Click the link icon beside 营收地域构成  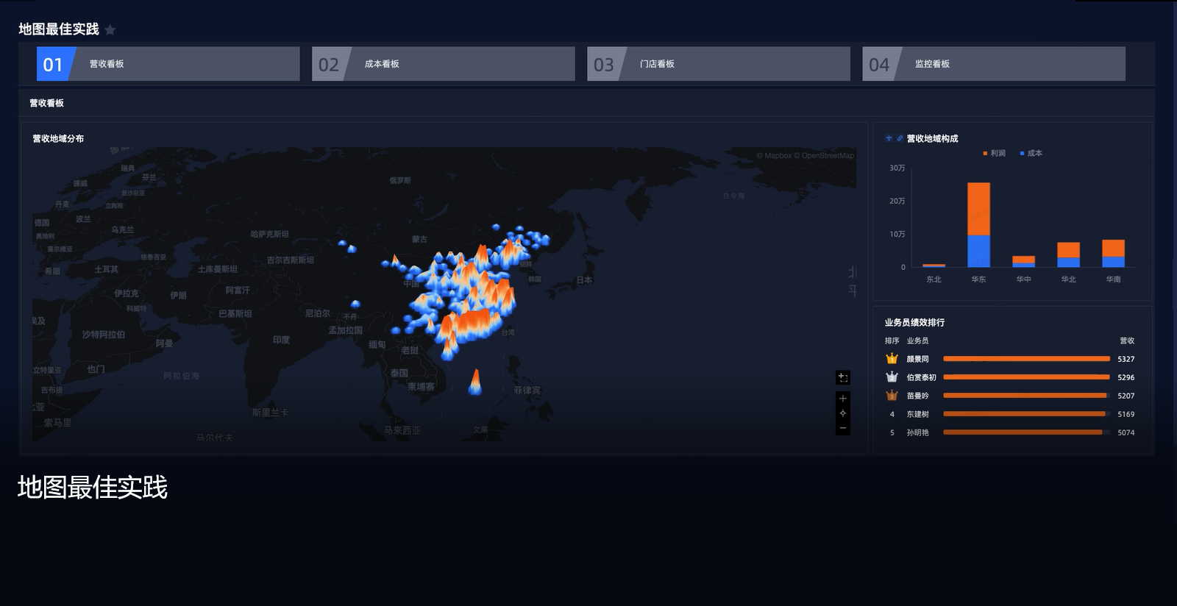pyautogui.click(x=899, y=138)
